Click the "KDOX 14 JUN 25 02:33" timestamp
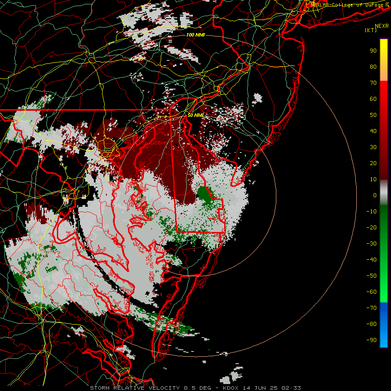This screenshot has width=391, height=391. coord(262,388)
